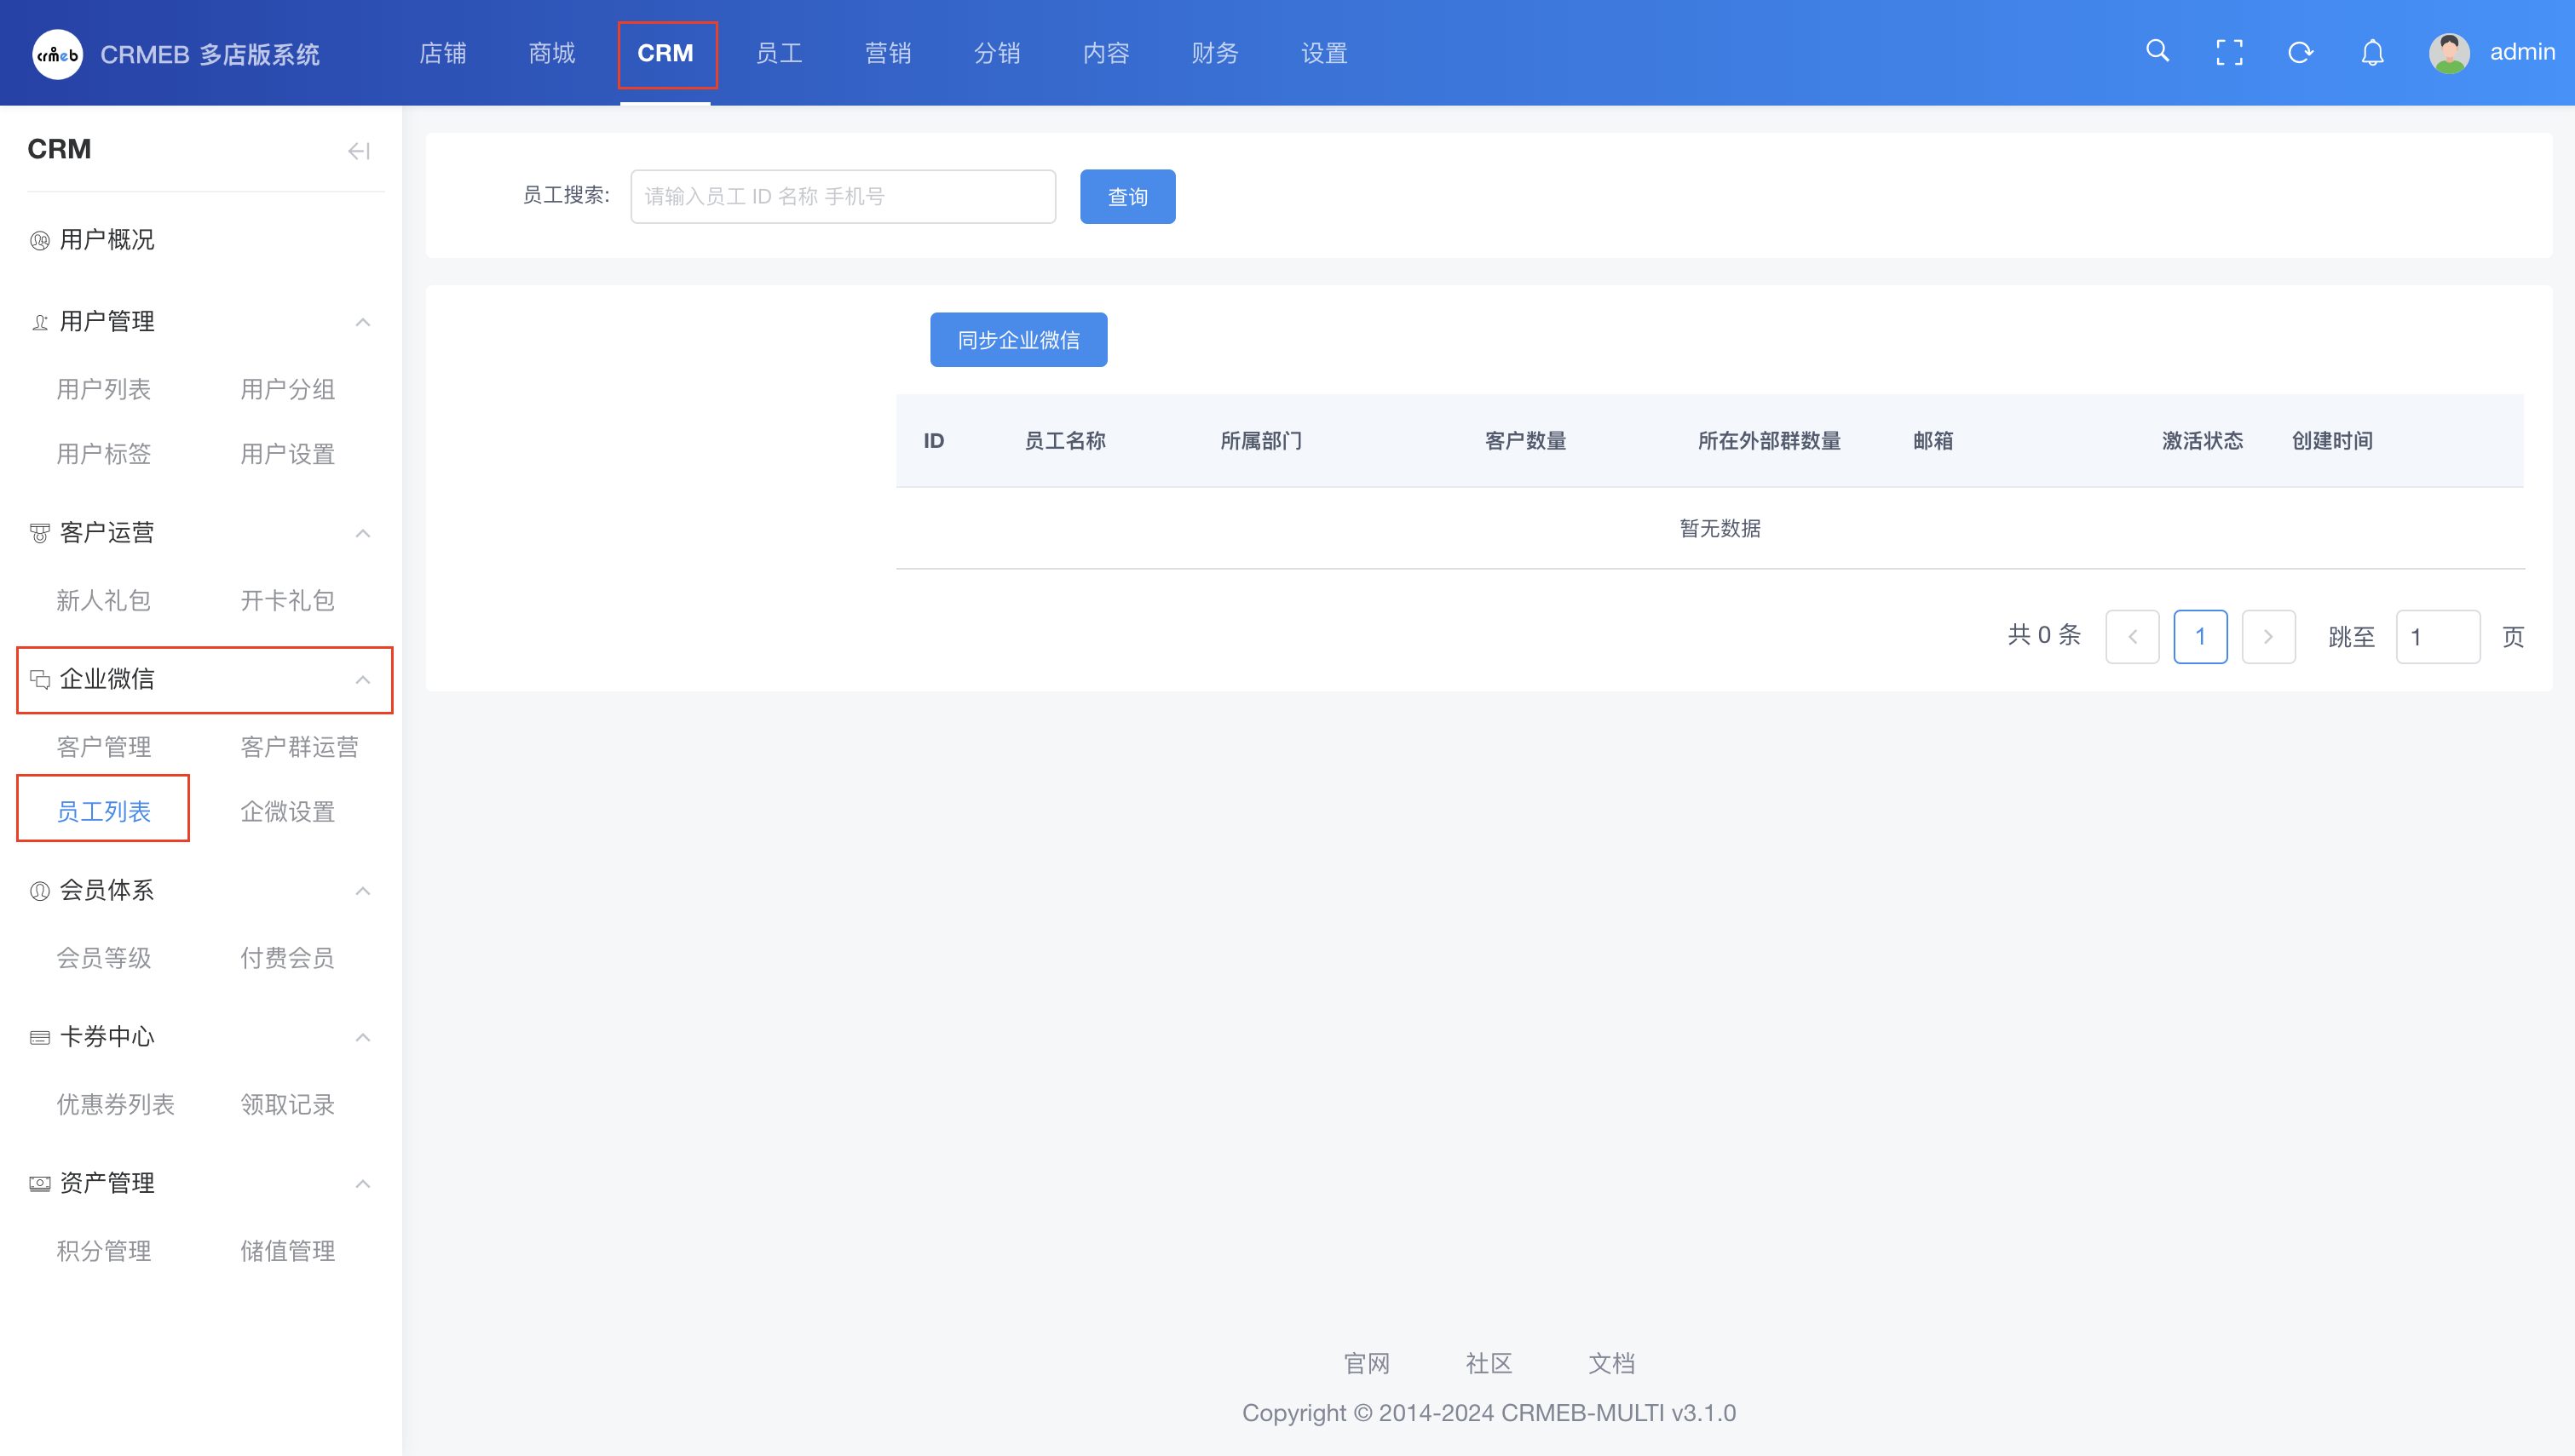Screen dimensions: 2575x1456
Task: Collapse the CRM sidebar with arrow icon
Action: coord(358,151)
